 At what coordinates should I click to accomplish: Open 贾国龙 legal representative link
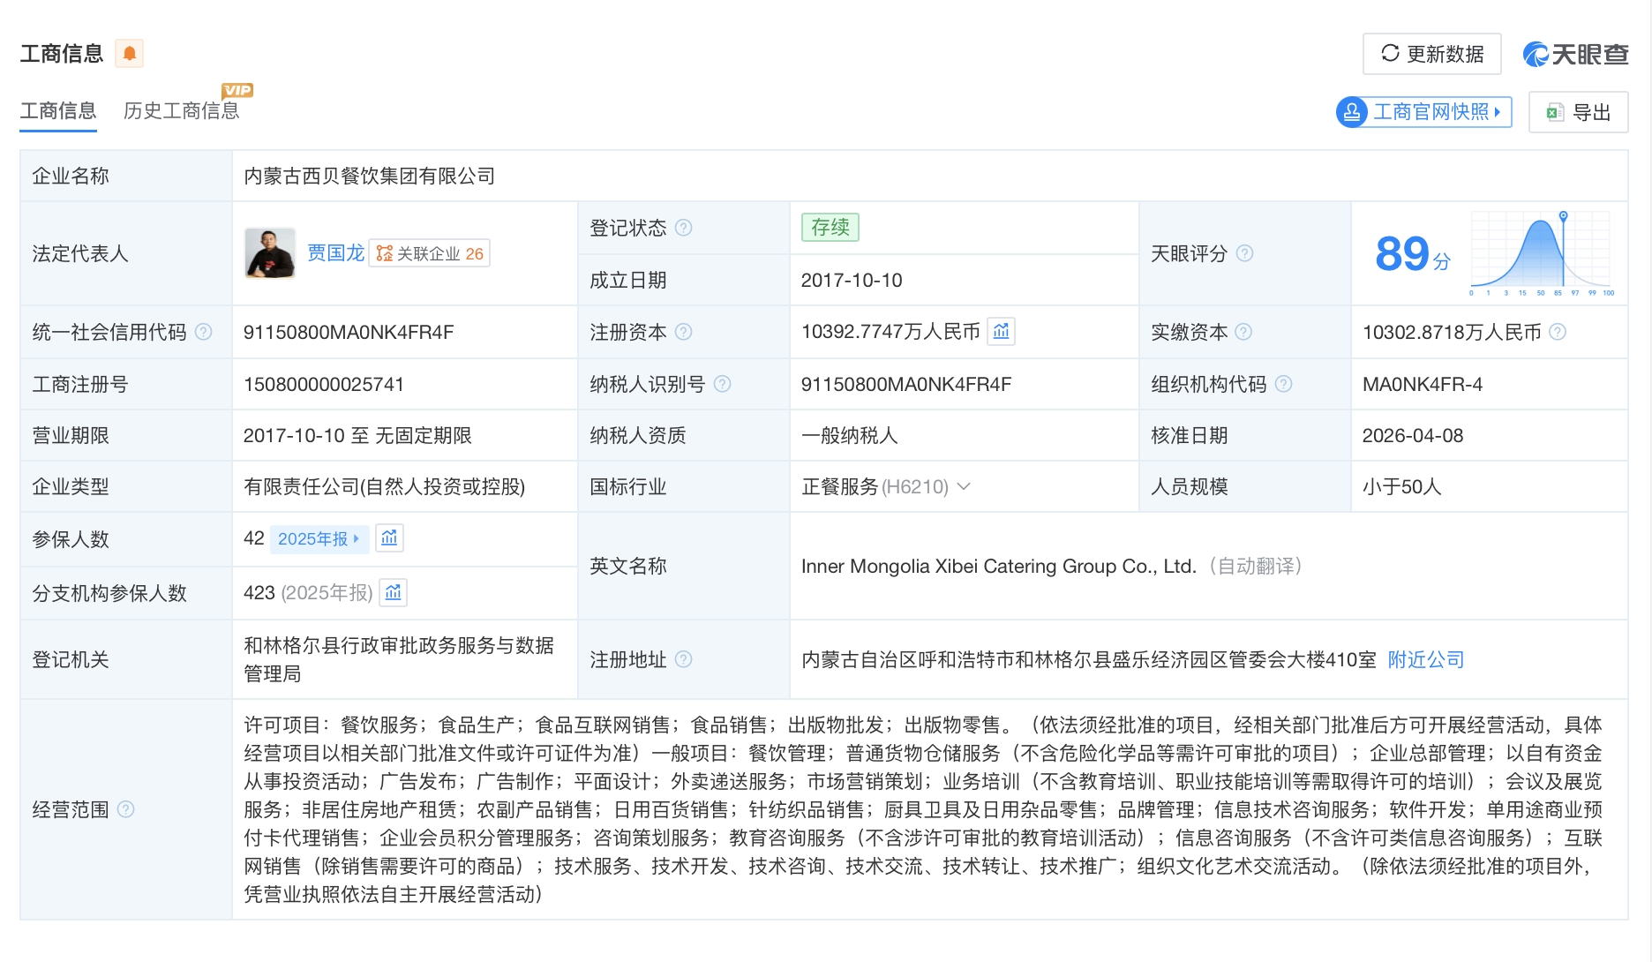tap(335, 253)
